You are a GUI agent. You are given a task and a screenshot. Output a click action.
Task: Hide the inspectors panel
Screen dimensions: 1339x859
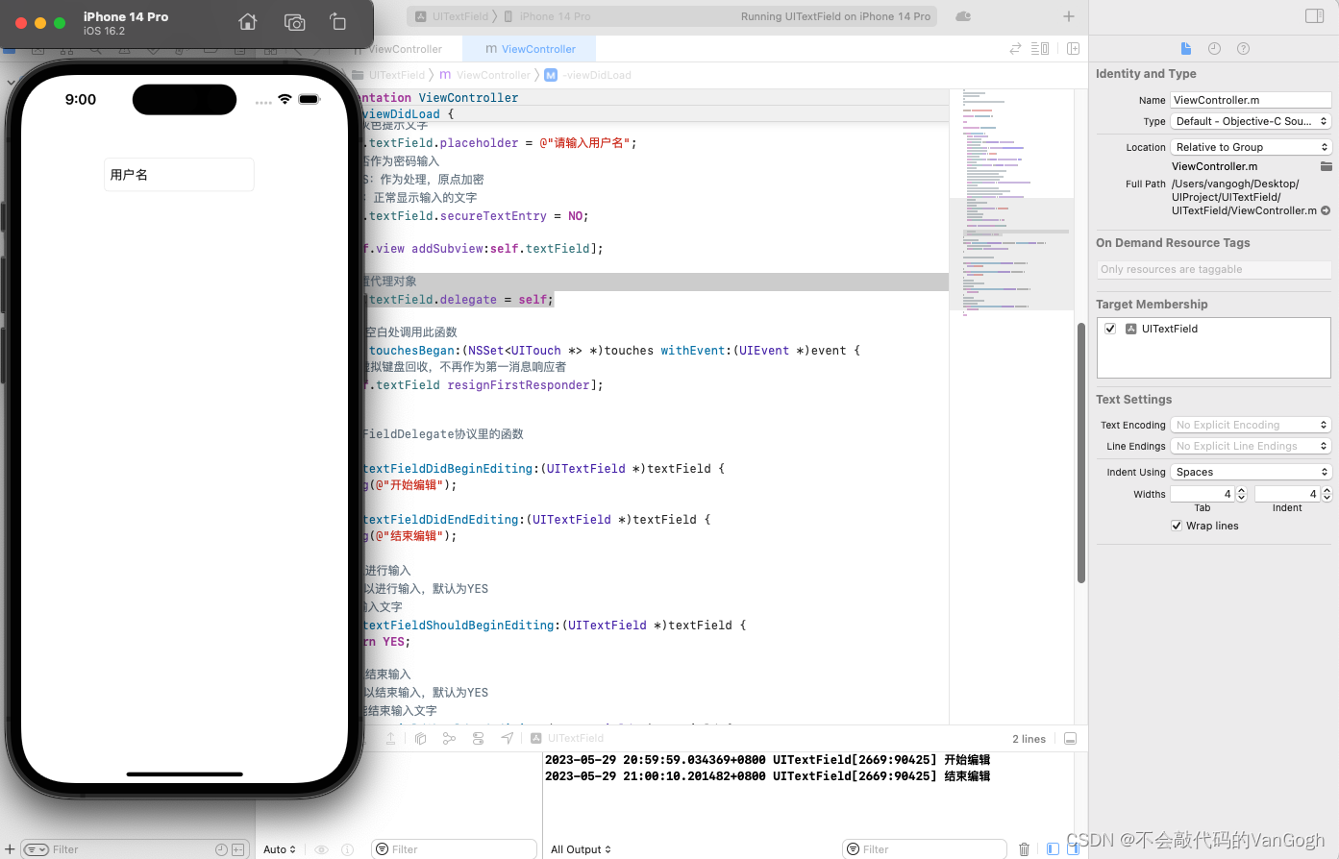pyautogui.click(x=1314, y=16)
